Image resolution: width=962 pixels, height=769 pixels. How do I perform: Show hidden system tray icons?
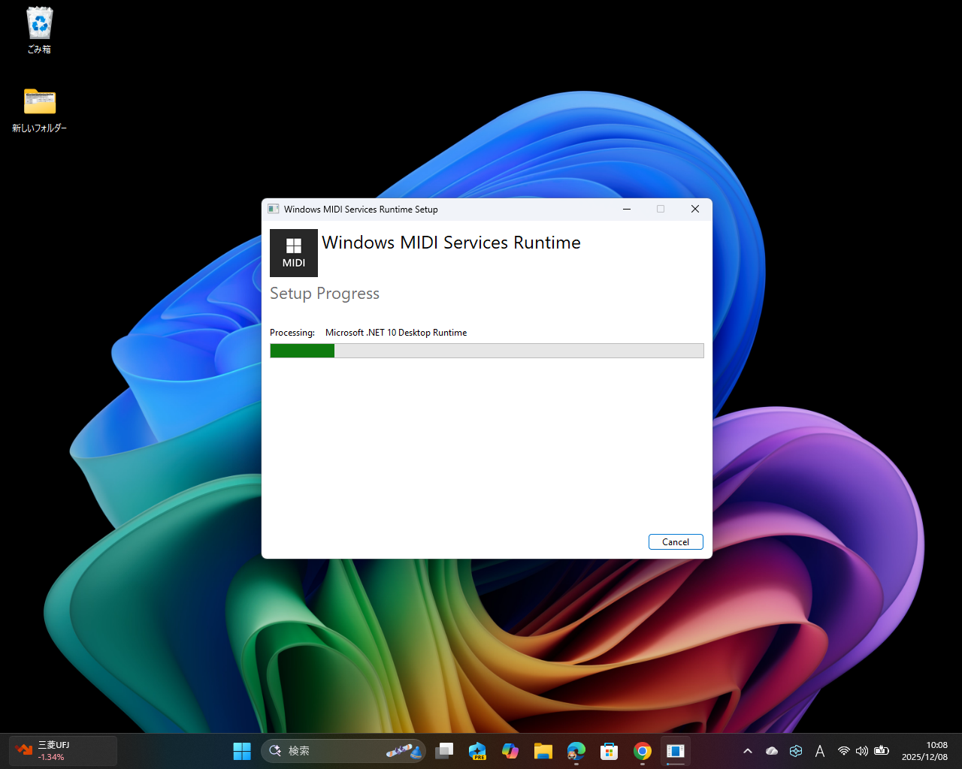[x=748, y=751]
